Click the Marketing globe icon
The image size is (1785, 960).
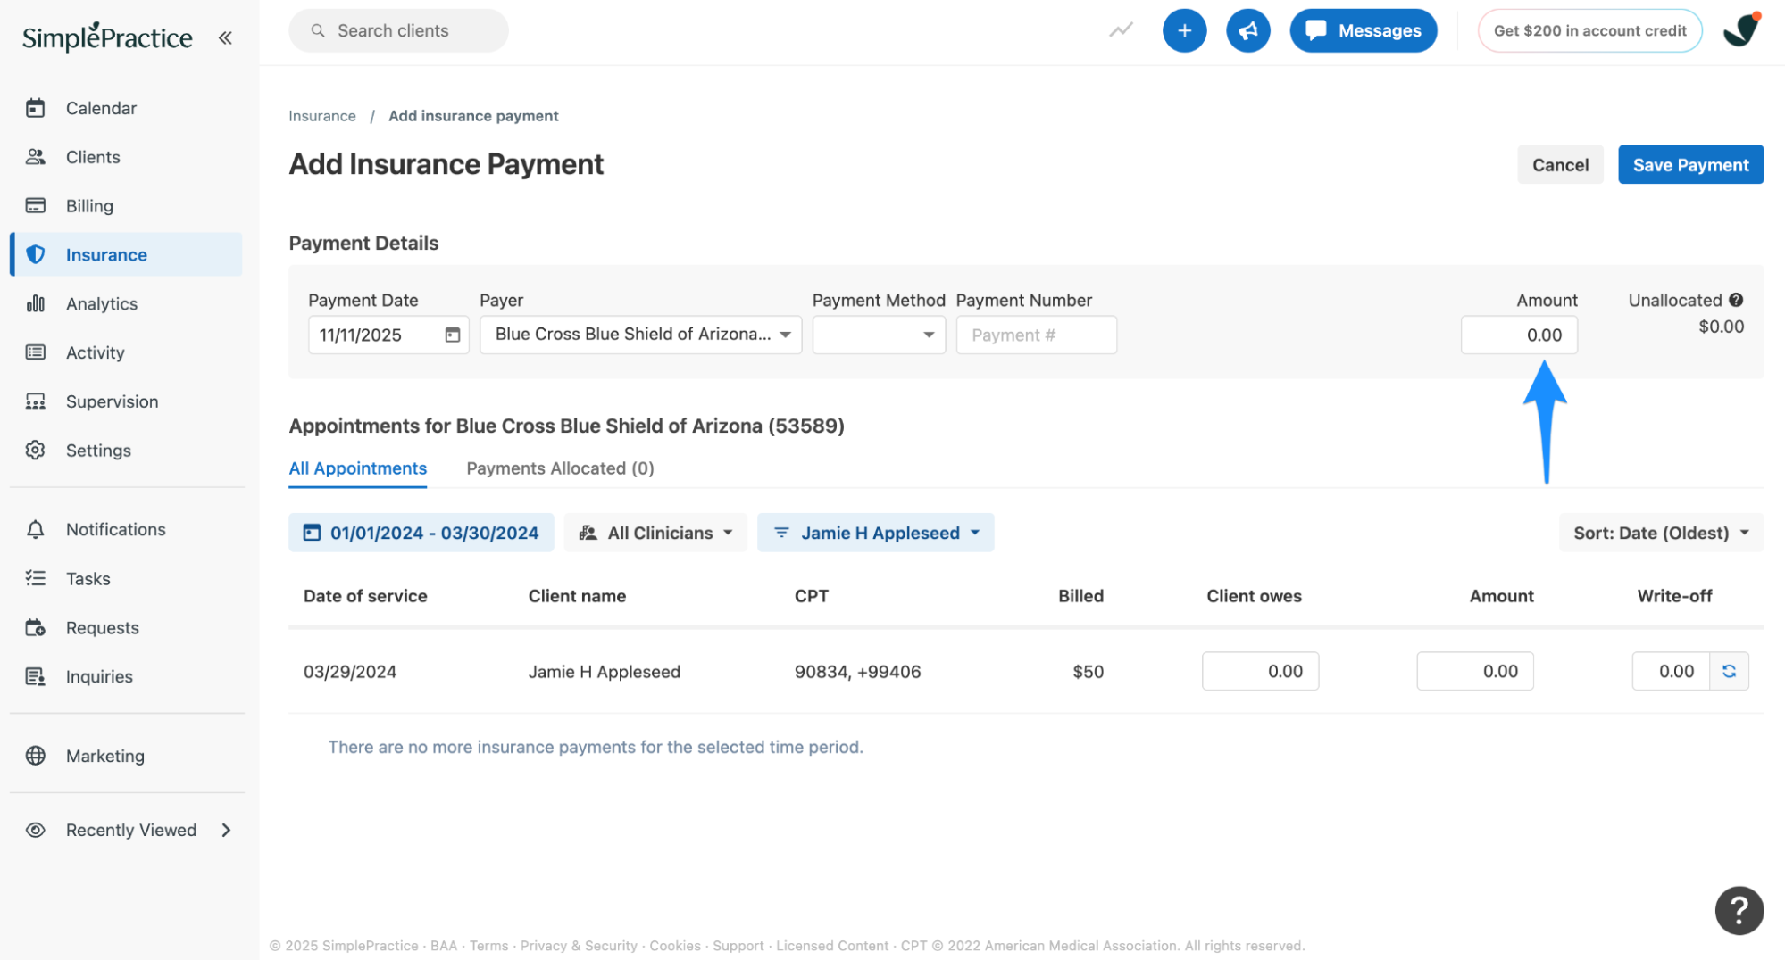(36, 756)
